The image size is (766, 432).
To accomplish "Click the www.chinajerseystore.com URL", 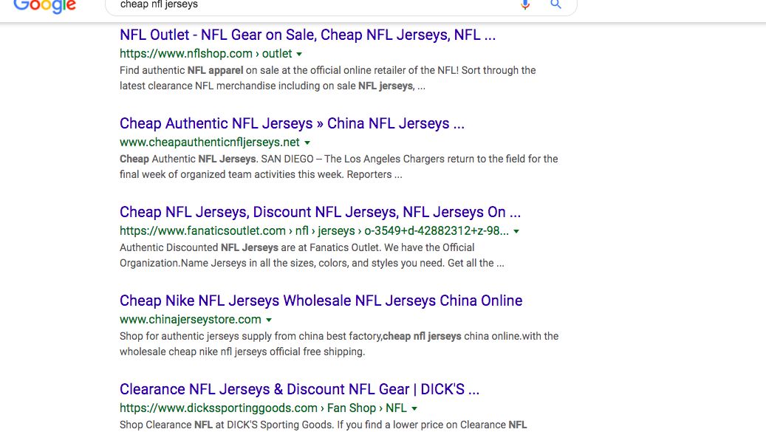I will tap(191, 319).
